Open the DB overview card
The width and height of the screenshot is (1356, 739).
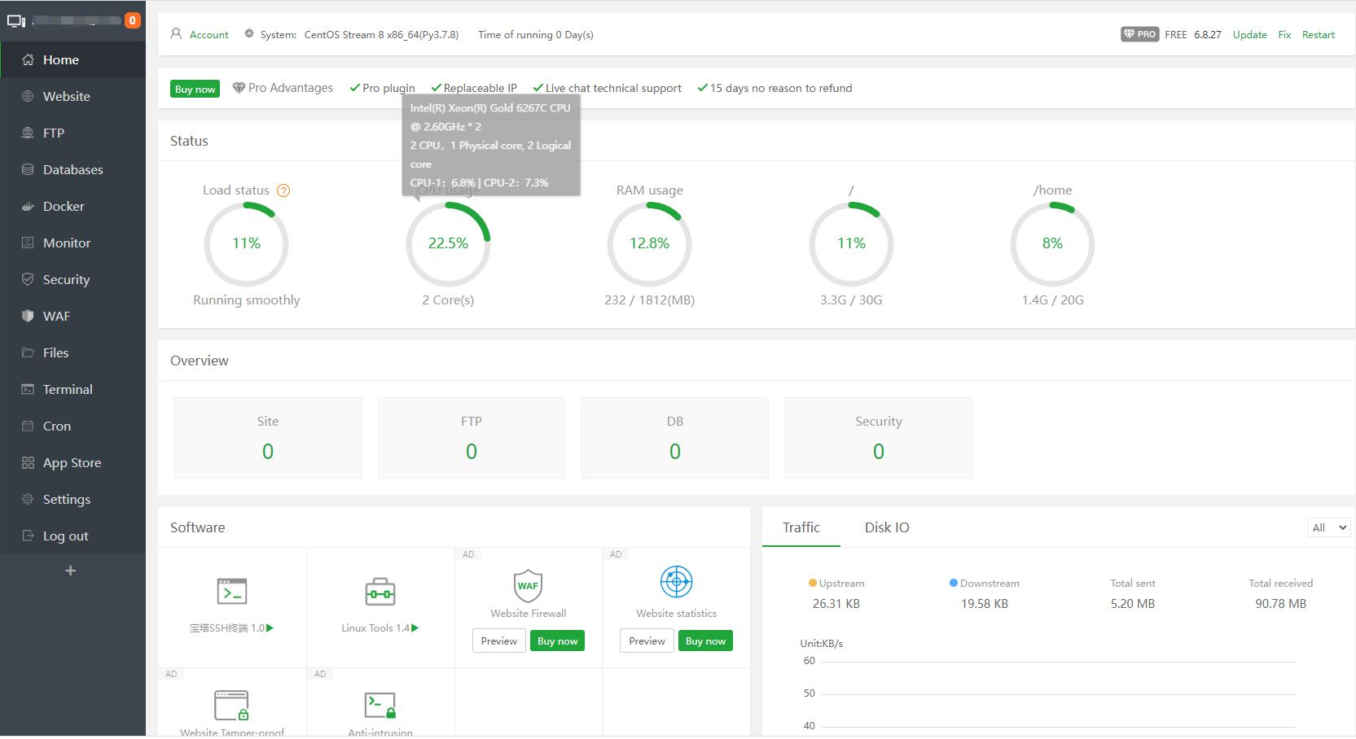[675, 438]
